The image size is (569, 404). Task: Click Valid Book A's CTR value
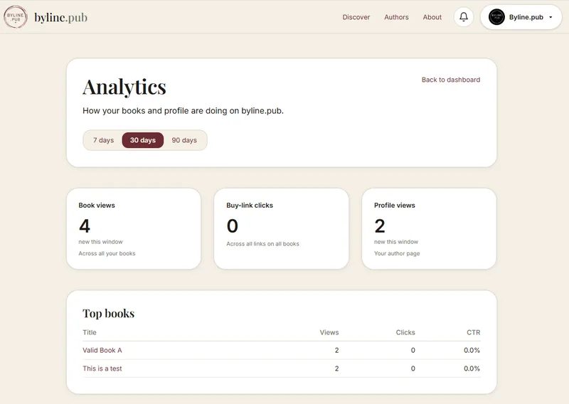coord(472,350)
